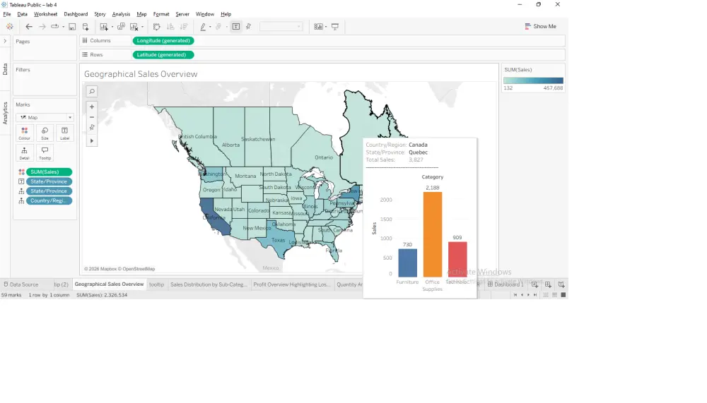The height and width of the screenshot is (403, 707).
Task: Open dropdown next to highlight pen
Action: coord(210,27)
